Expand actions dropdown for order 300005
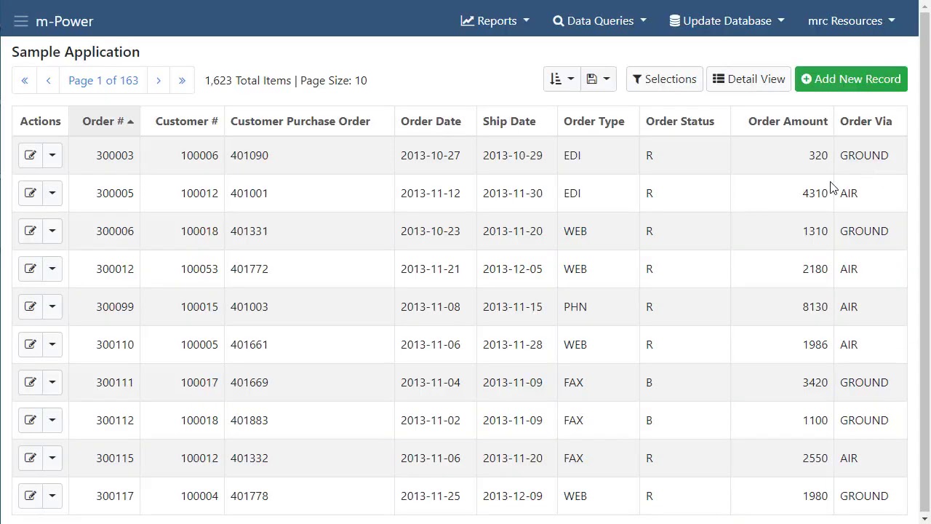 52,193
